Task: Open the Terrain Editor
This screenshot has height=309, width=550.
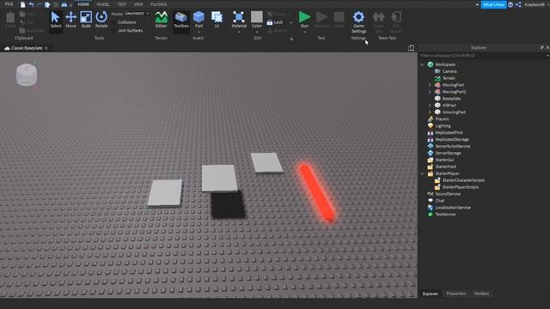Action: click(161, 20)
